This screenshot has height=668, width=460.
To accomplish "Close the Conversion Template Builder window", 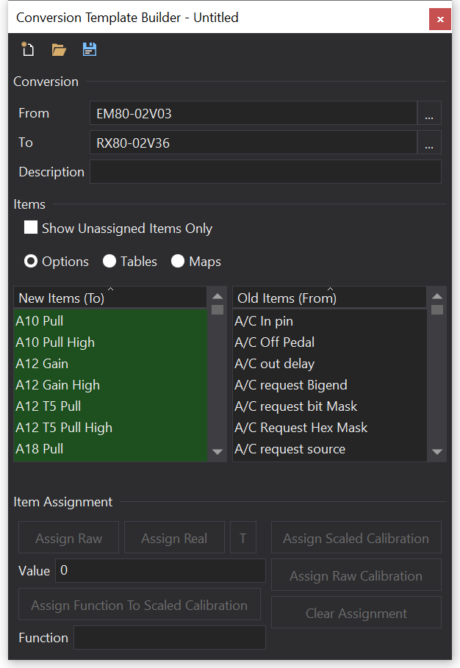I will (439, 19).
